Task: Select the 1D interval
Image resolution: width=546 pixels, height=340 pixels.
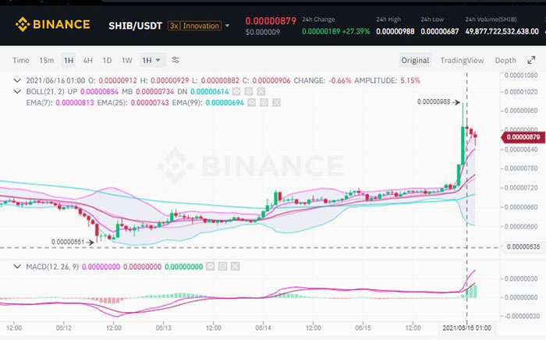Action: 107,60
